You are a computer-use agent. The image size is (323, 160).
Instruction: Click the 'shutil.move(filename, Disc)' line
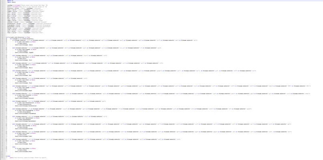[x=24, y=60]
